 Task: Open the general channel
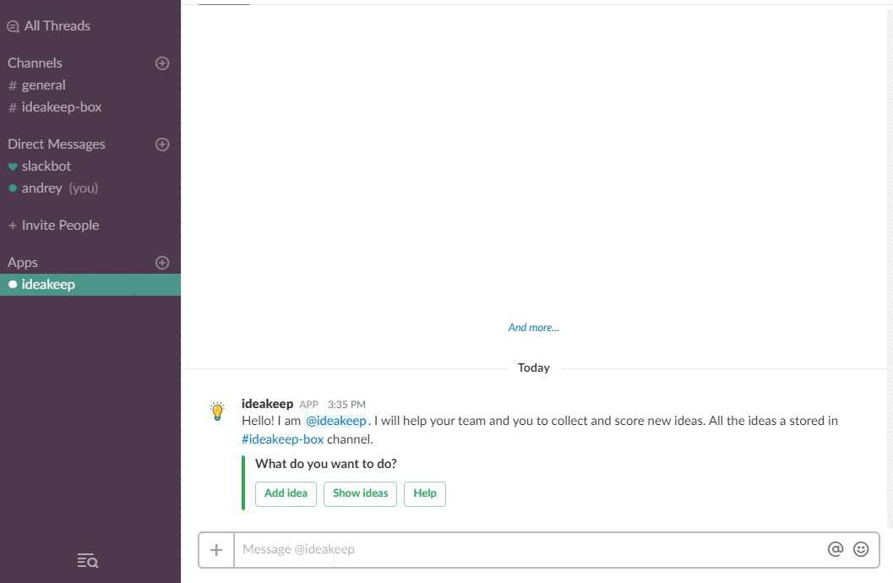coord(43,85)
